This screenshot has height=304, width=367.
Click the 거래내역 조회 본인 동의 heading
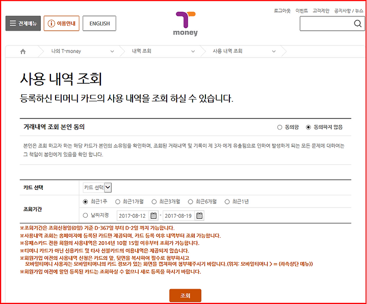54,127
